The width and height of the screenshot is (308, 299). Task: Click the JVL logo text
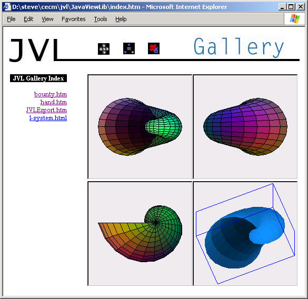tap(34, 50)
